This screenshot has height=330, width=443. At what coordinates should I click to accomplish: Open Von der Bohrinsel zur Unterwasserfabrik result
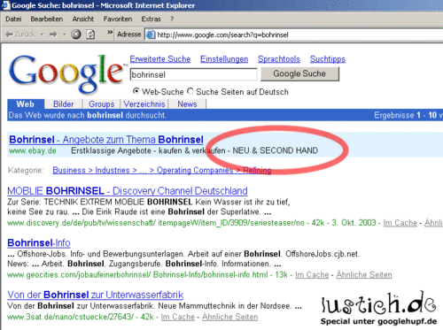click(x=96, y=295)
